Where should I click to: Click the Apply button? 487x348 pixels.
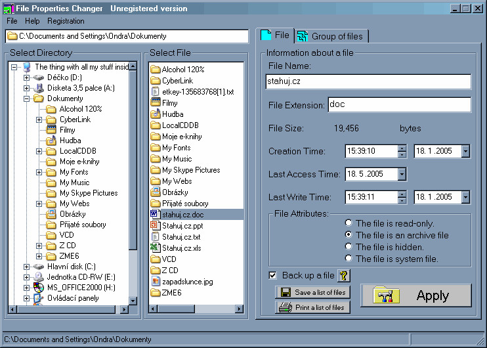416,295
